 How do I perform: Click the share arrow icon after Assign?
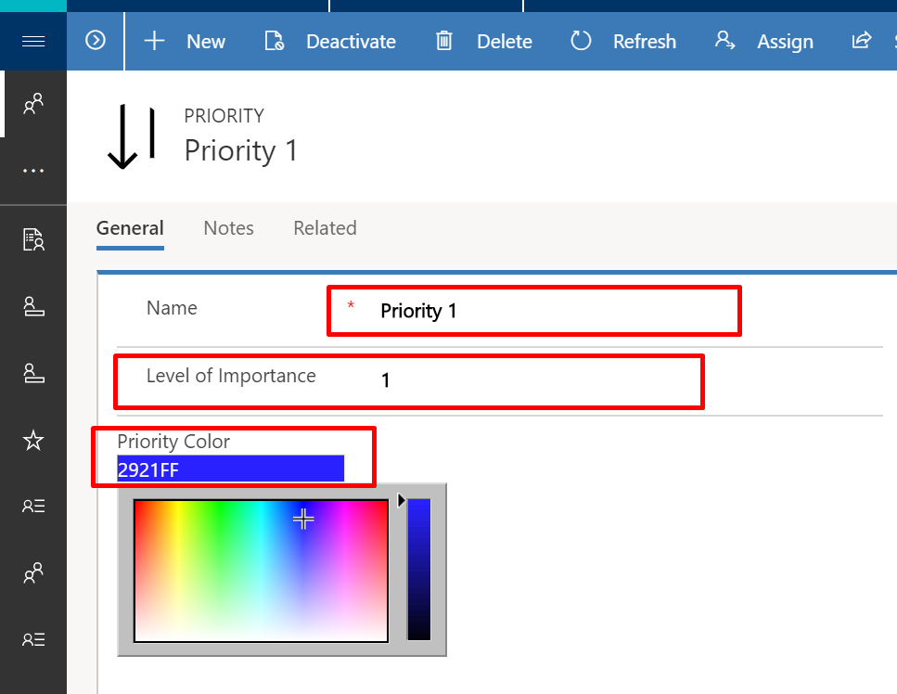pos(862,41)
